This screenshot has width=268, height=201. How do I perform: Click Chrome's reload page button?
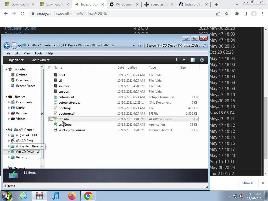click(23, 14)
